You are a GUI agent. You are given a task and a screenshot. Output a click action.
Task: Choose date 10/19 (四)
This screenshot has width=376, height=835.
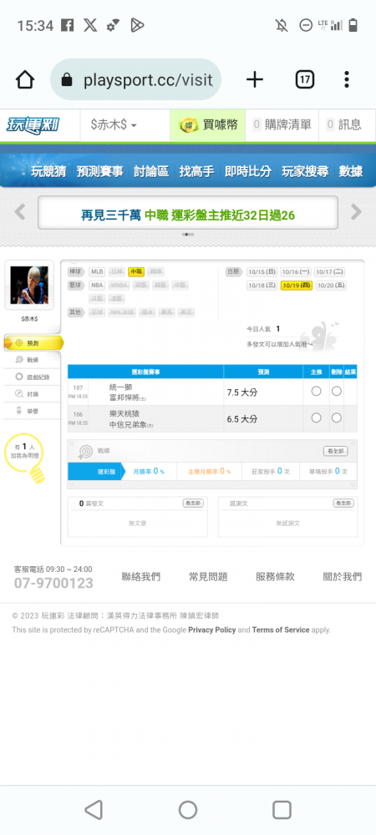click(296, 286)
